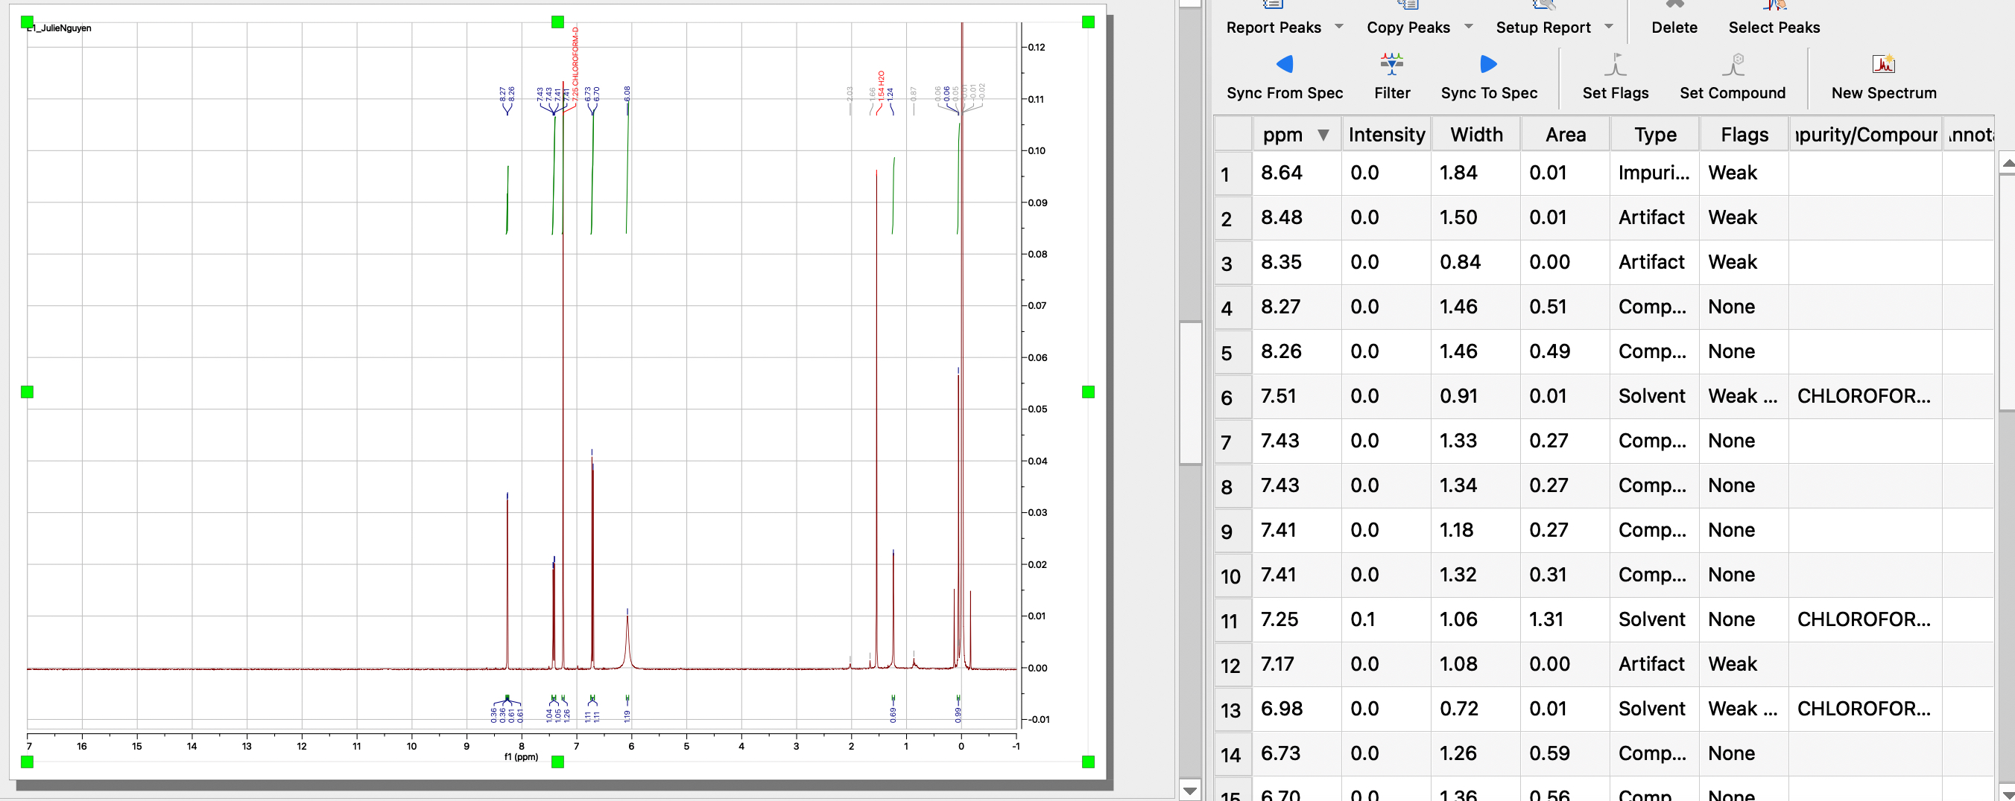Expand the Copy Peaks dropdown arrow
2015x801 pixels.
[1468, 27]
